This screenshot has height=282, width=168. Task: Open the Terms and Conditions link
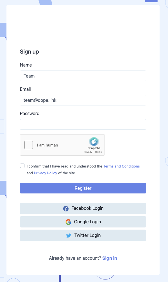(121, 166)
